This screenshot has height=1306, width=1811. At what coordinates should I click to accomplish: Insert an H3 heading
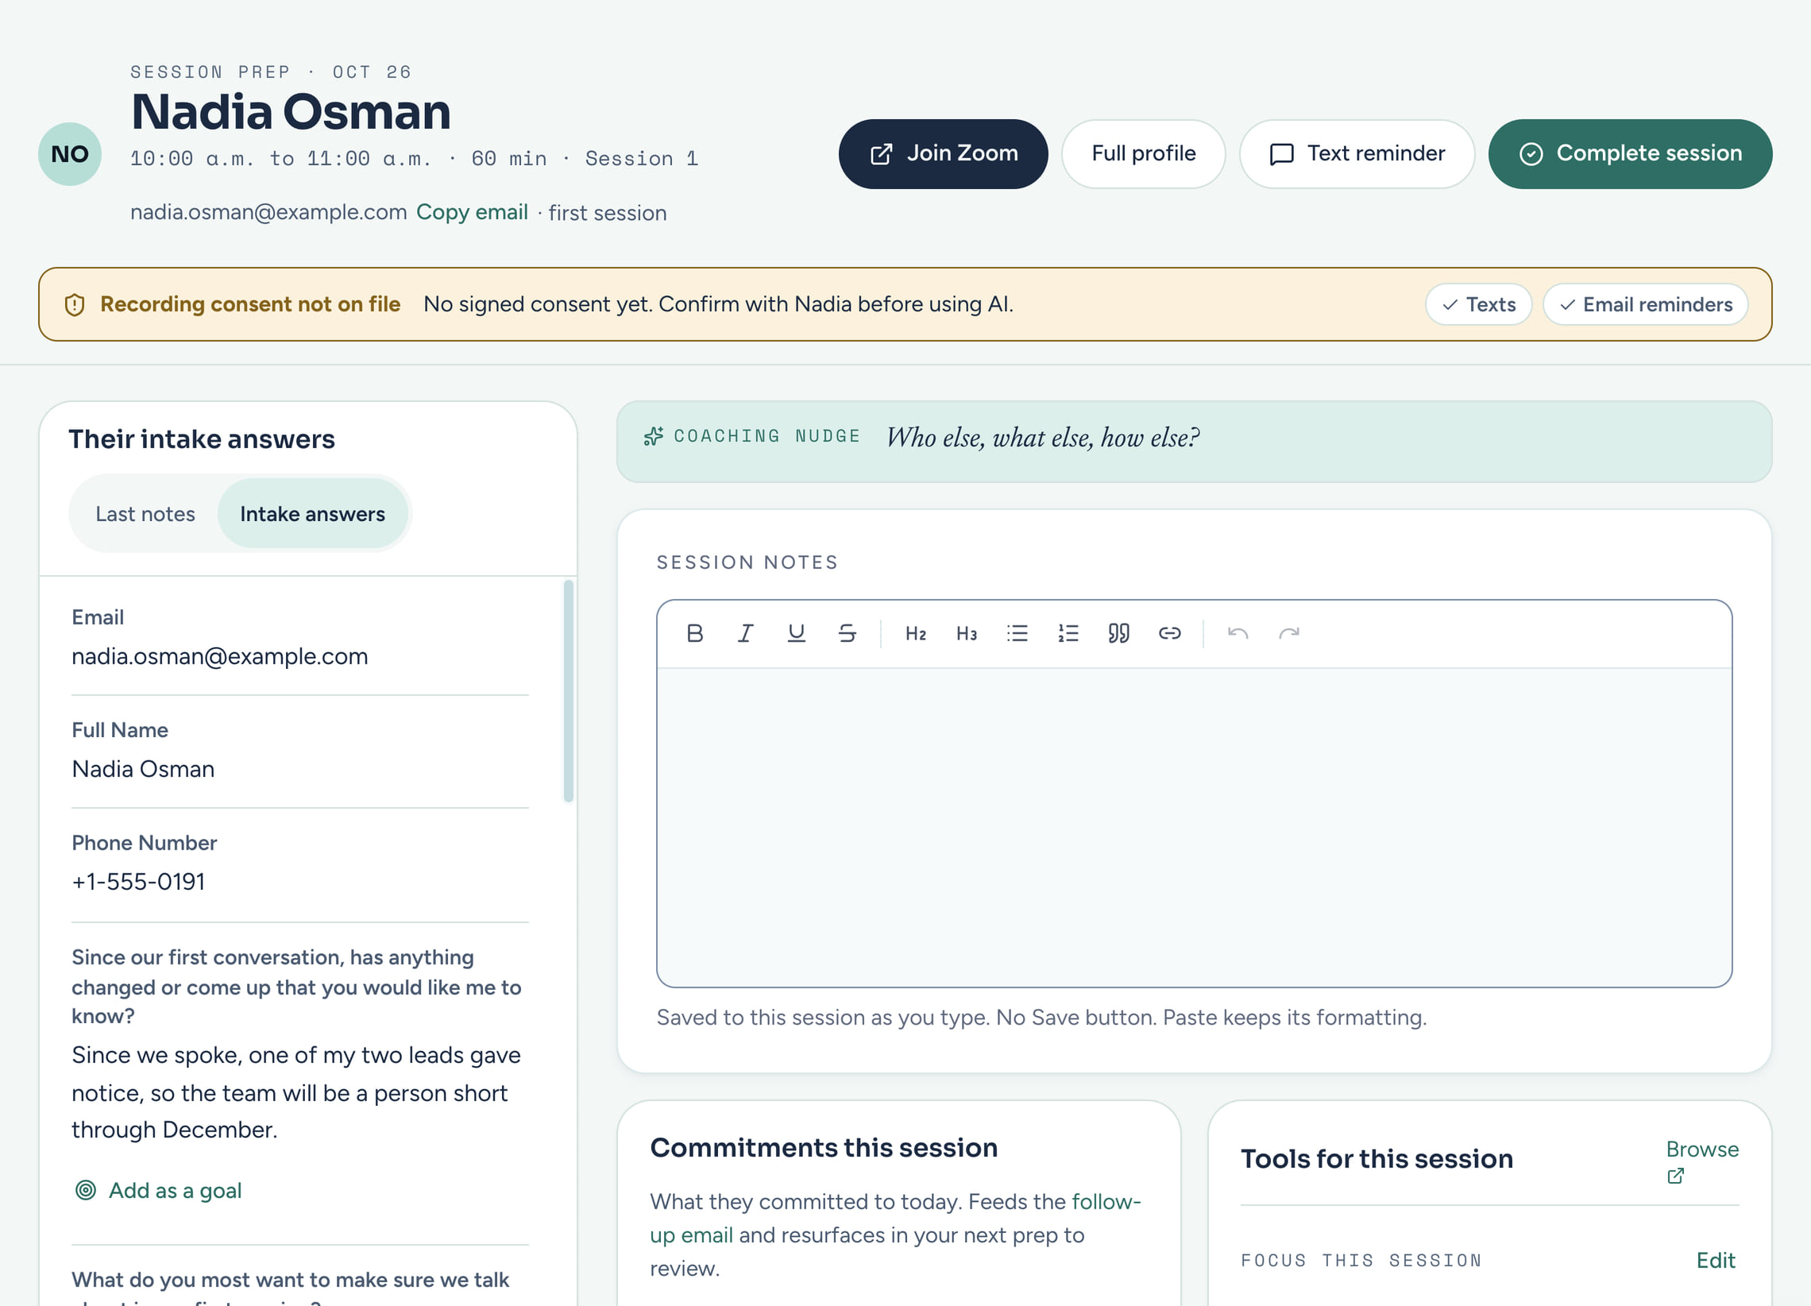point(966,633)
